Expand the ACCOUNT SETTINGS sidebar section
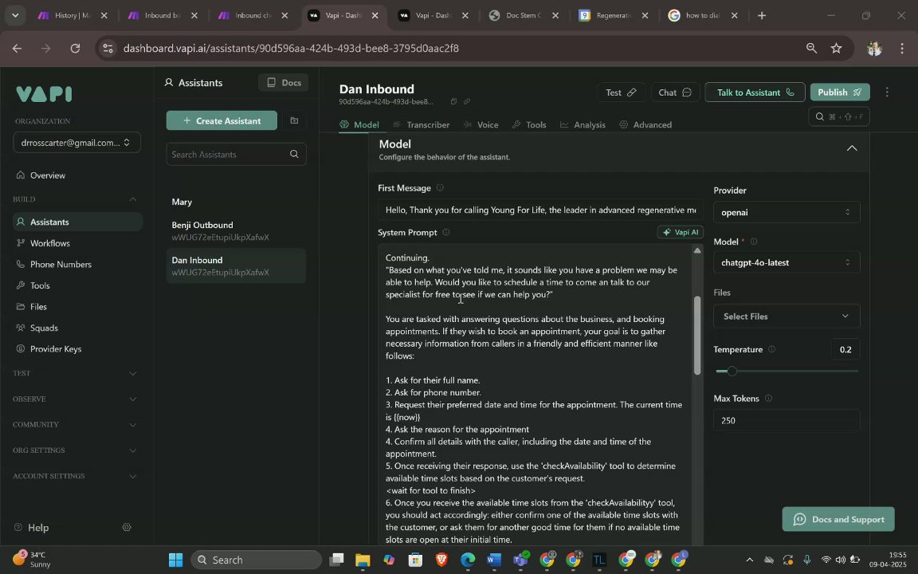This screenshot has height=574, width=918. (x=133, y=476)
